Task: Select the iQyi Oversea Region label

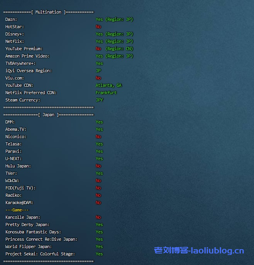Action: pos(29,71)
